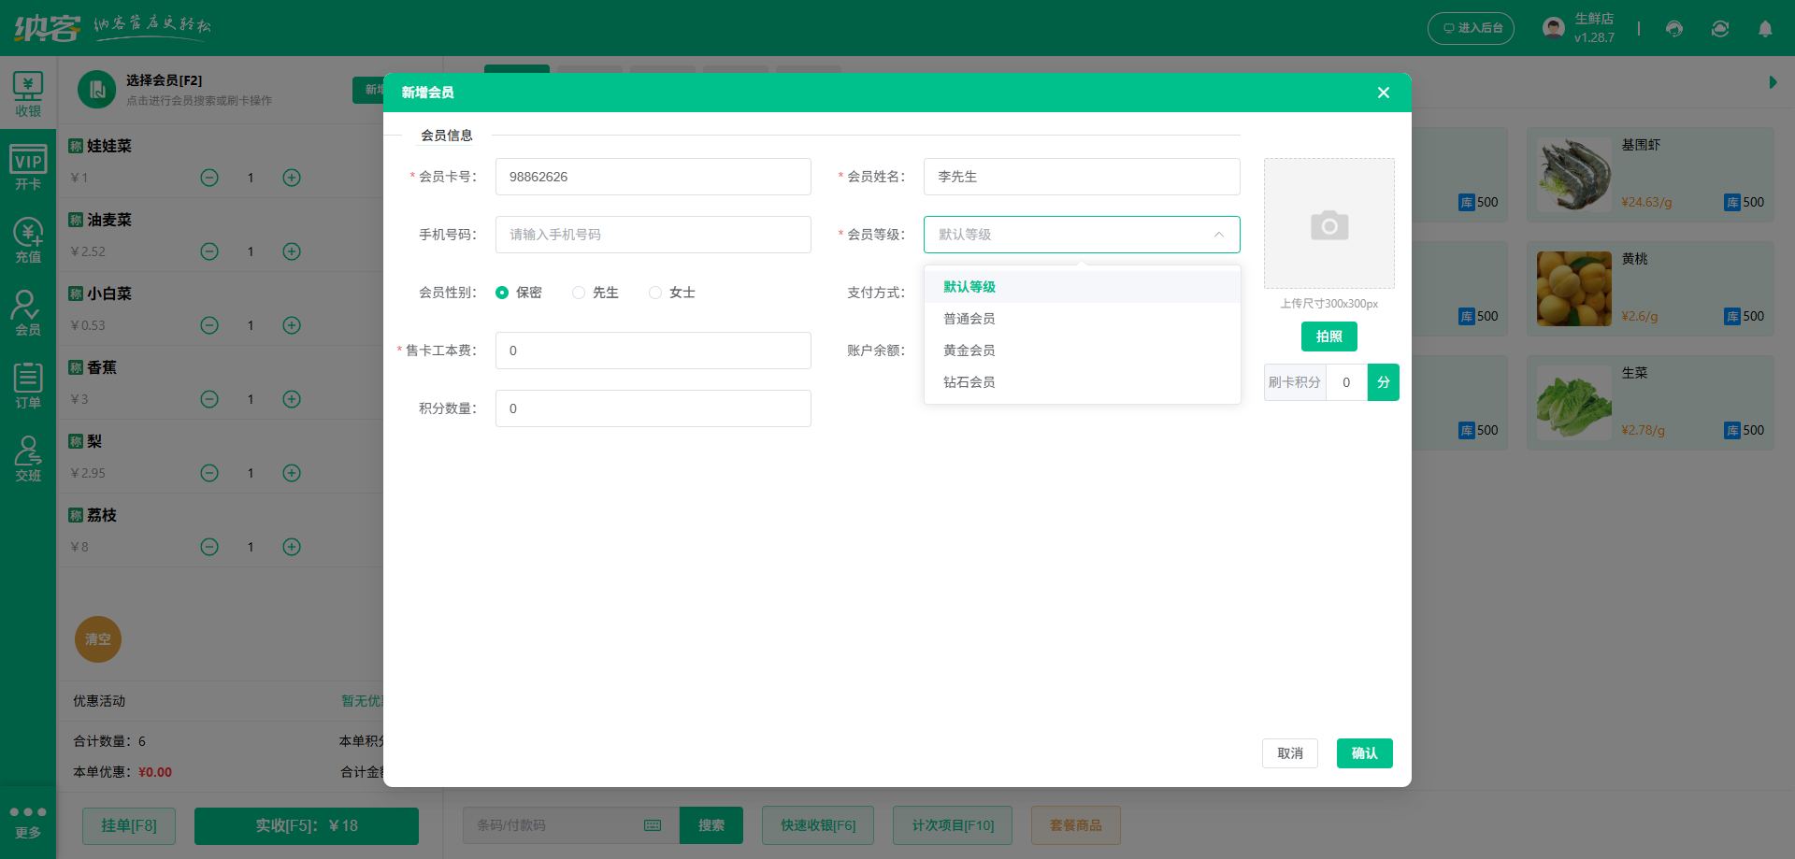Open the VIP 开卡 sidebar icon
The image size is (1795, 859).
click(x=28, y=167)
